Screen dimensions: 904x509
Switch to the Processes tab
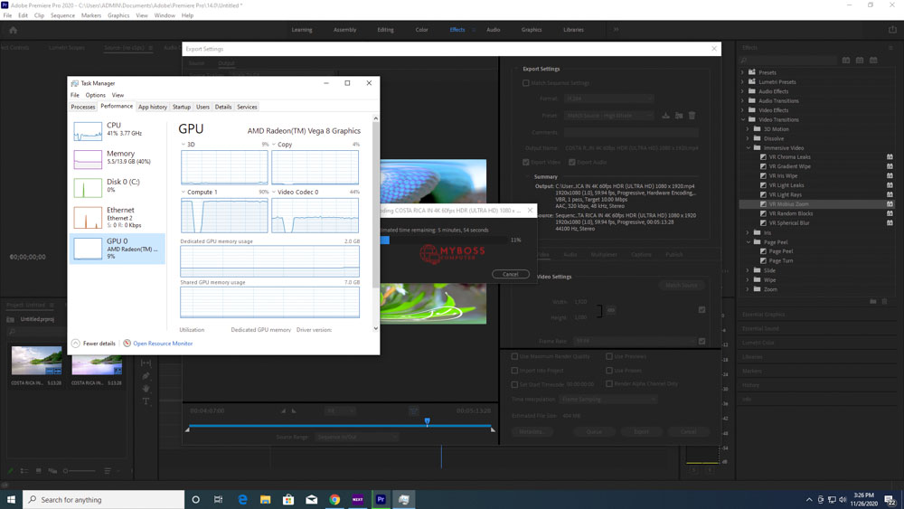pos(83,107)
